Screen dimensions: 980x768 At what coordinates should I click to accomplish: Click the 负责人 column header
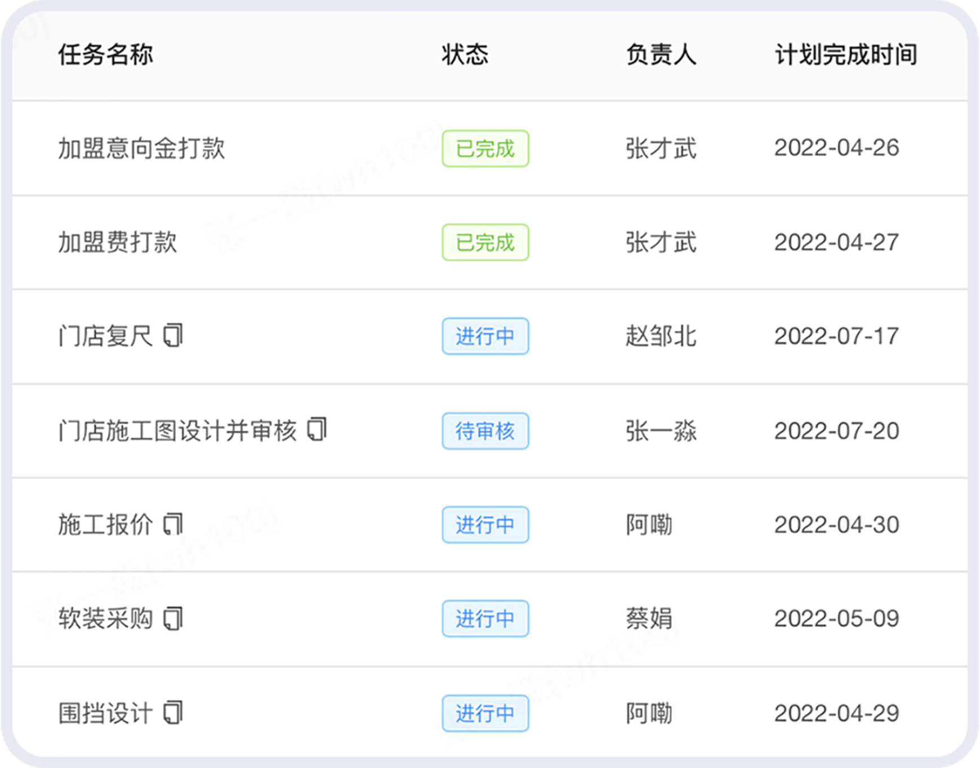pos(661,55)
